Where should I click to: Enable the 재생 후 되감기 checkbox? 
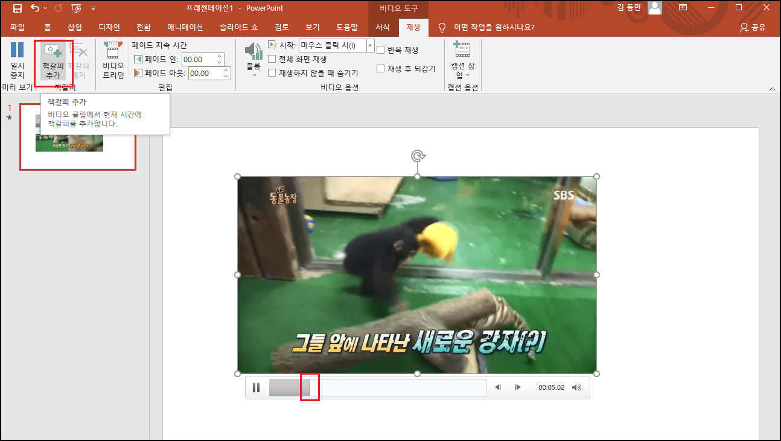point(381,69)
